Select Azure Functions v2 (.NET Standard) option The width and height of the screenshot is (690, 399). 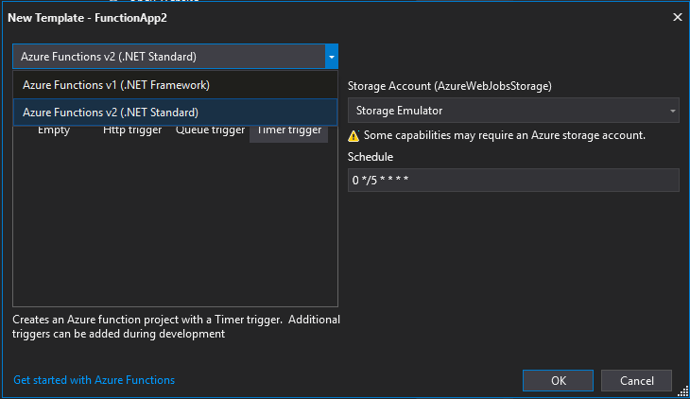(x=175, y=113)
